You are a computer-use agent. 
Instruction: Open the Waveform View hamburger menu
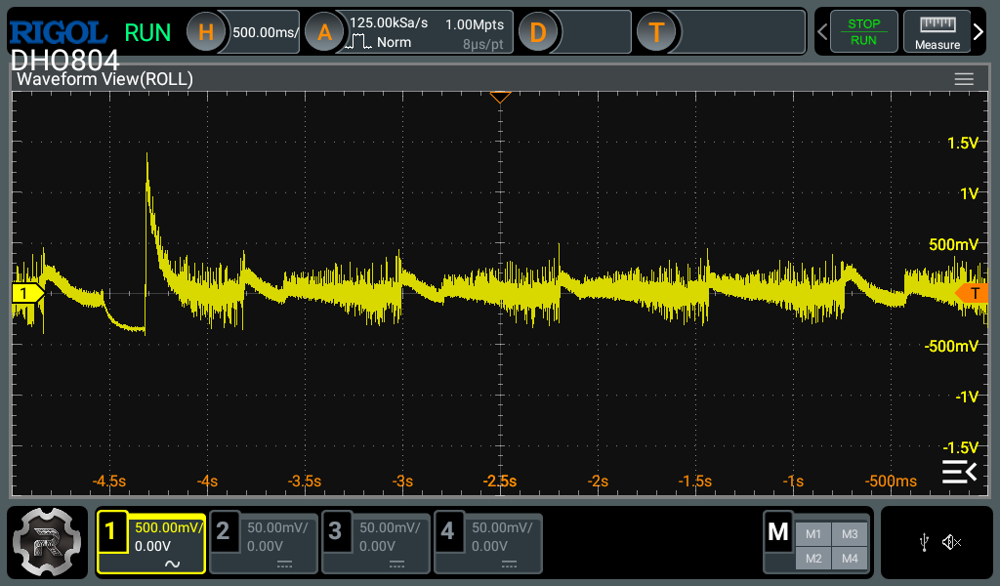(x=964, y=79)
